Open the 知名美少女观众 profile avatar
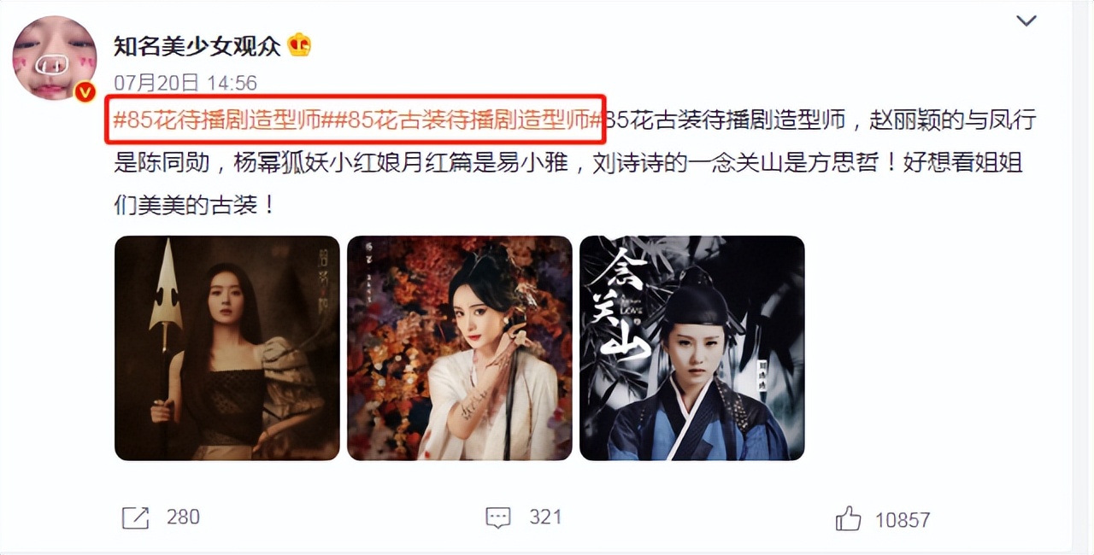This screenshot has height=555, width=1094. 54,58
